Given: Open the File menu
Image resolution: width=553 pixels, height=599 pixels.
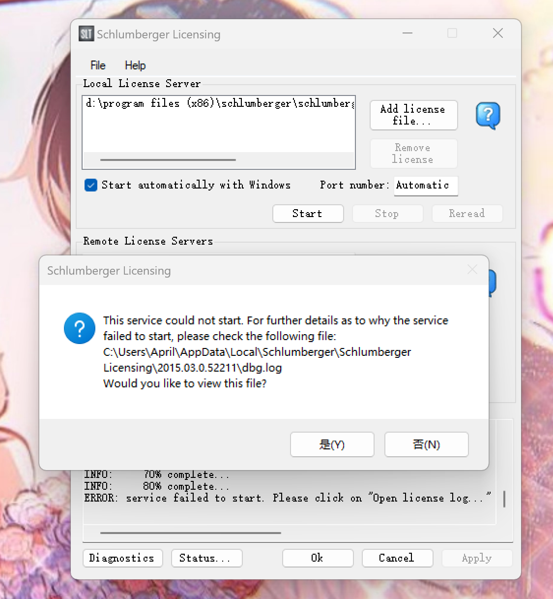Looking at the screenshot, I should [x=98, y=65].
